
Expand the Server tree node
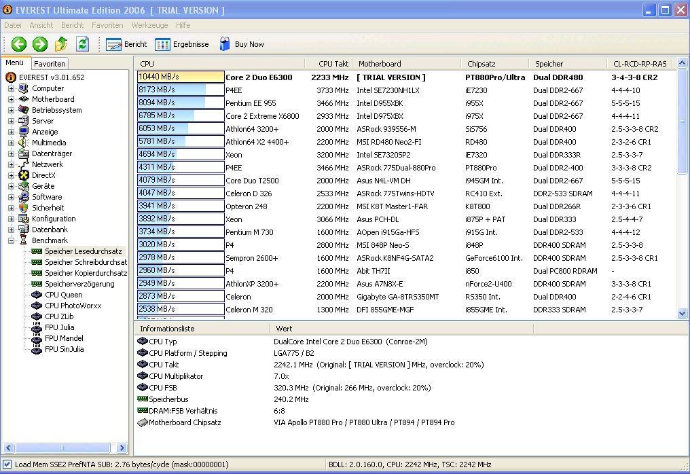tap(11, 121)
